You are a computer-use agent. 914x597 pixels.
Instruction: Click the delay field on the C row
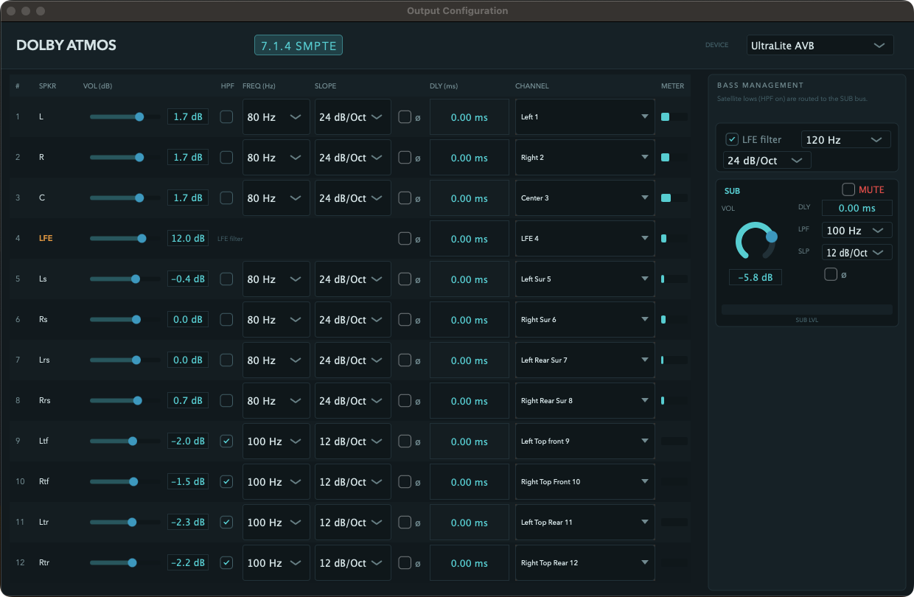pos(470,198)
